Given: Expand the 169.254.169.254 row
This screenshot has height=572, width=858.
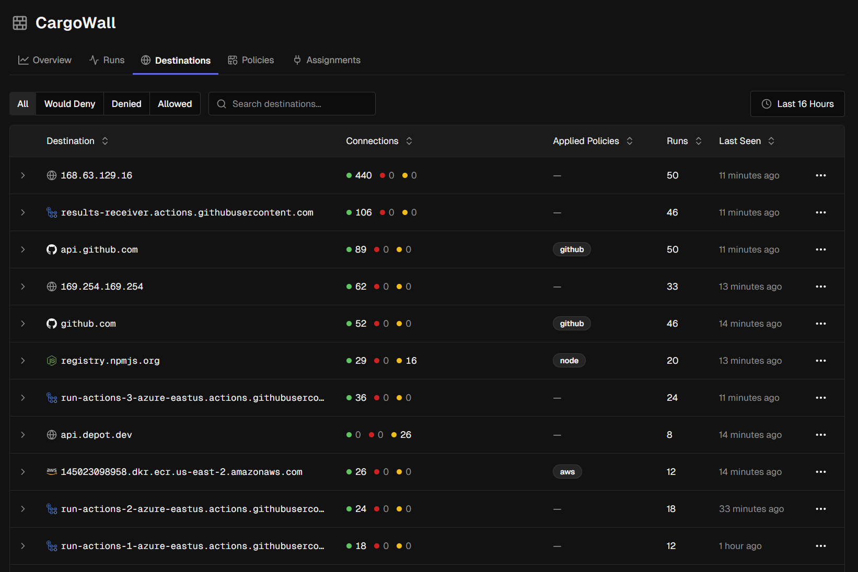Looking at the screenshot, I should click(23, 287).
